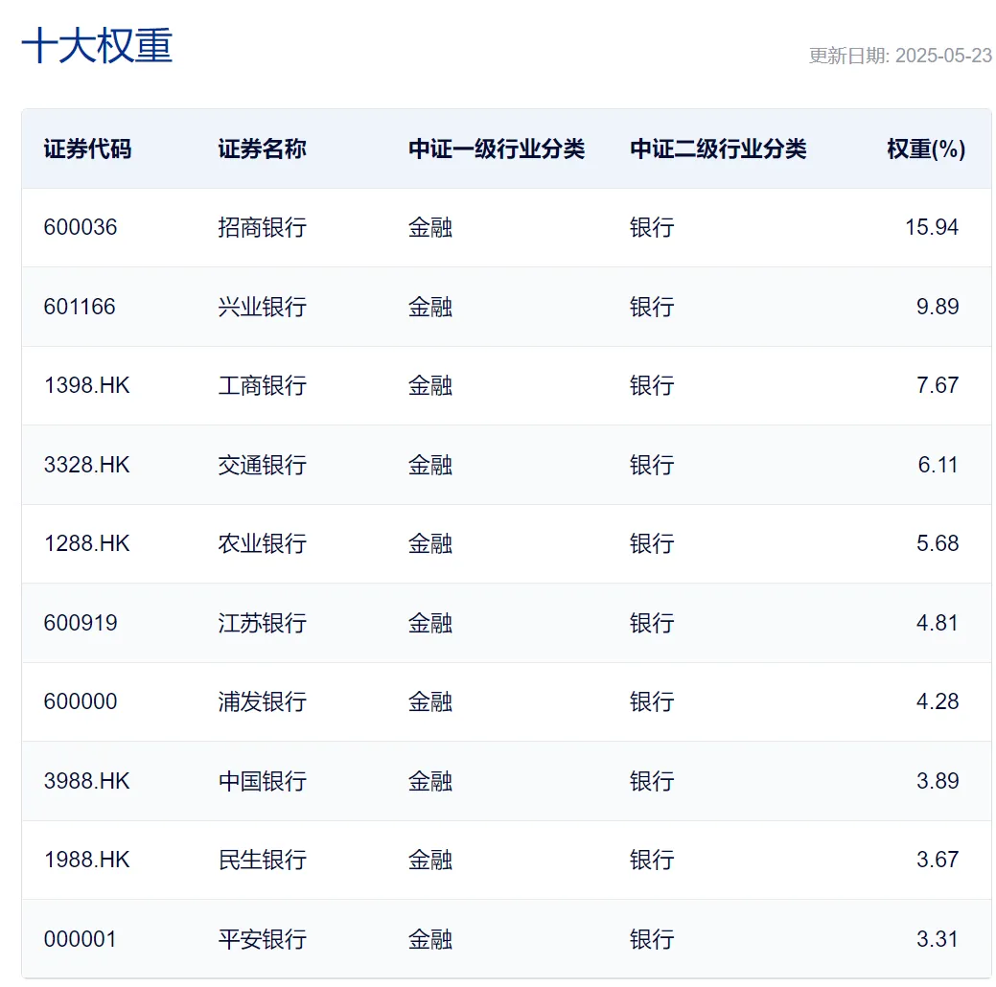Select the 江苏银行 name cell

263,623
